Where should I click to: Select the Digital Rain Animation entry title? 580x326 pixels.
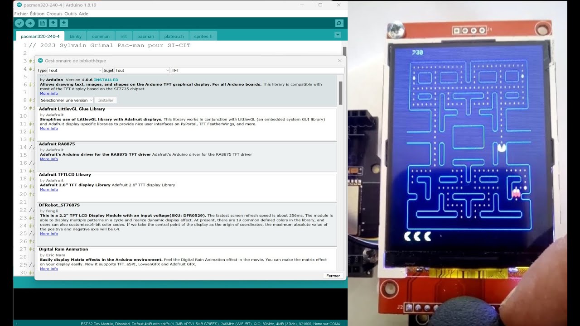(63, 249)
